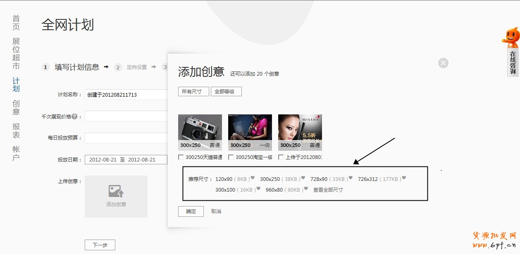
Task: Expand the 全部等级 level filter dropdown
Action: click(x=226, y=92)
